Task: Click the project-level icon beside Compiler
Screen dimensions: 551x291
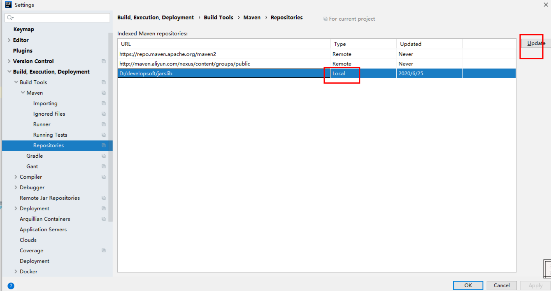Action: pyautogui.click(x=104, y=177)
